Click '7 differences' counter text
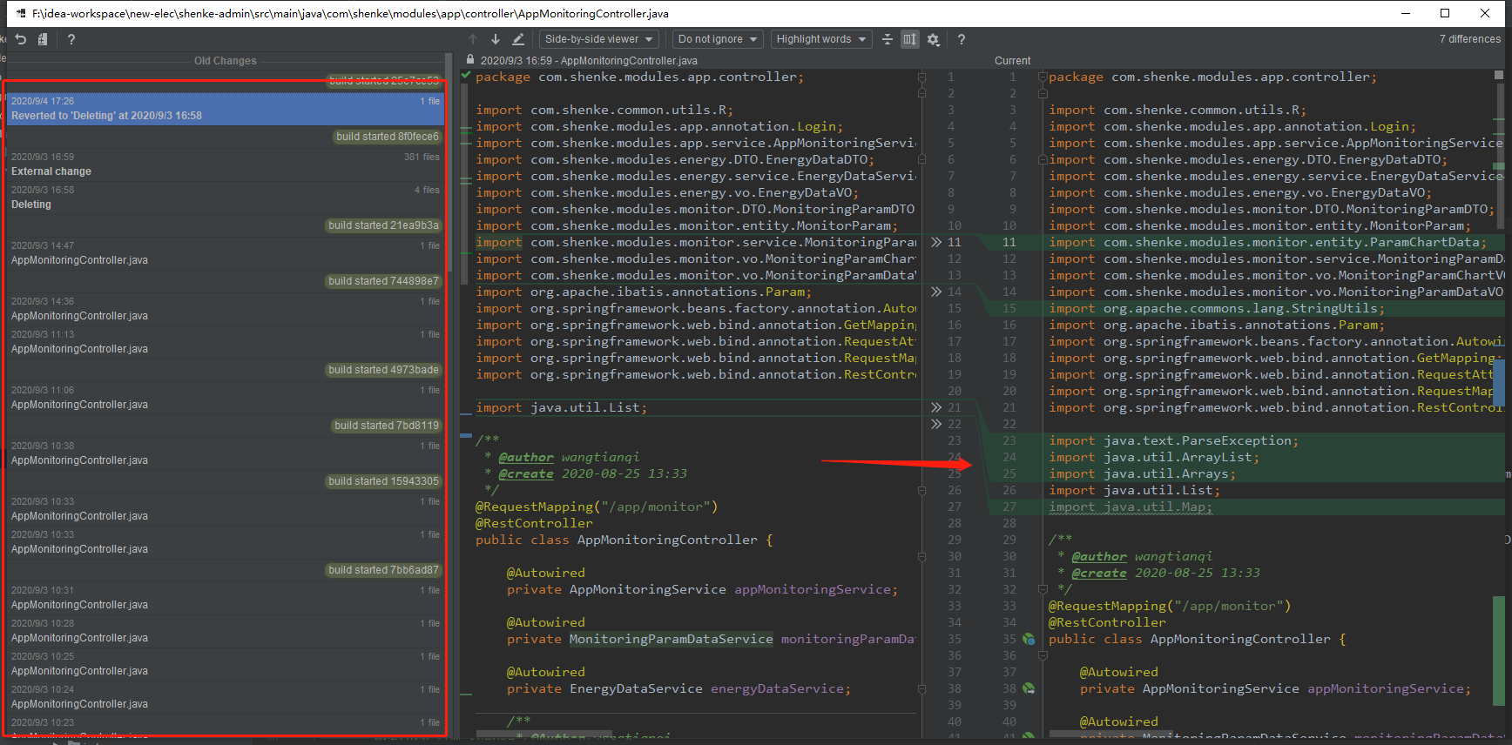 pyautogui.click(x=1469, y=39)
